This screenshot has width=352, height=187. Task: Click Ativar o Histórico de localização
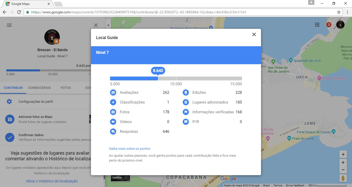click(x=52, y=181)
